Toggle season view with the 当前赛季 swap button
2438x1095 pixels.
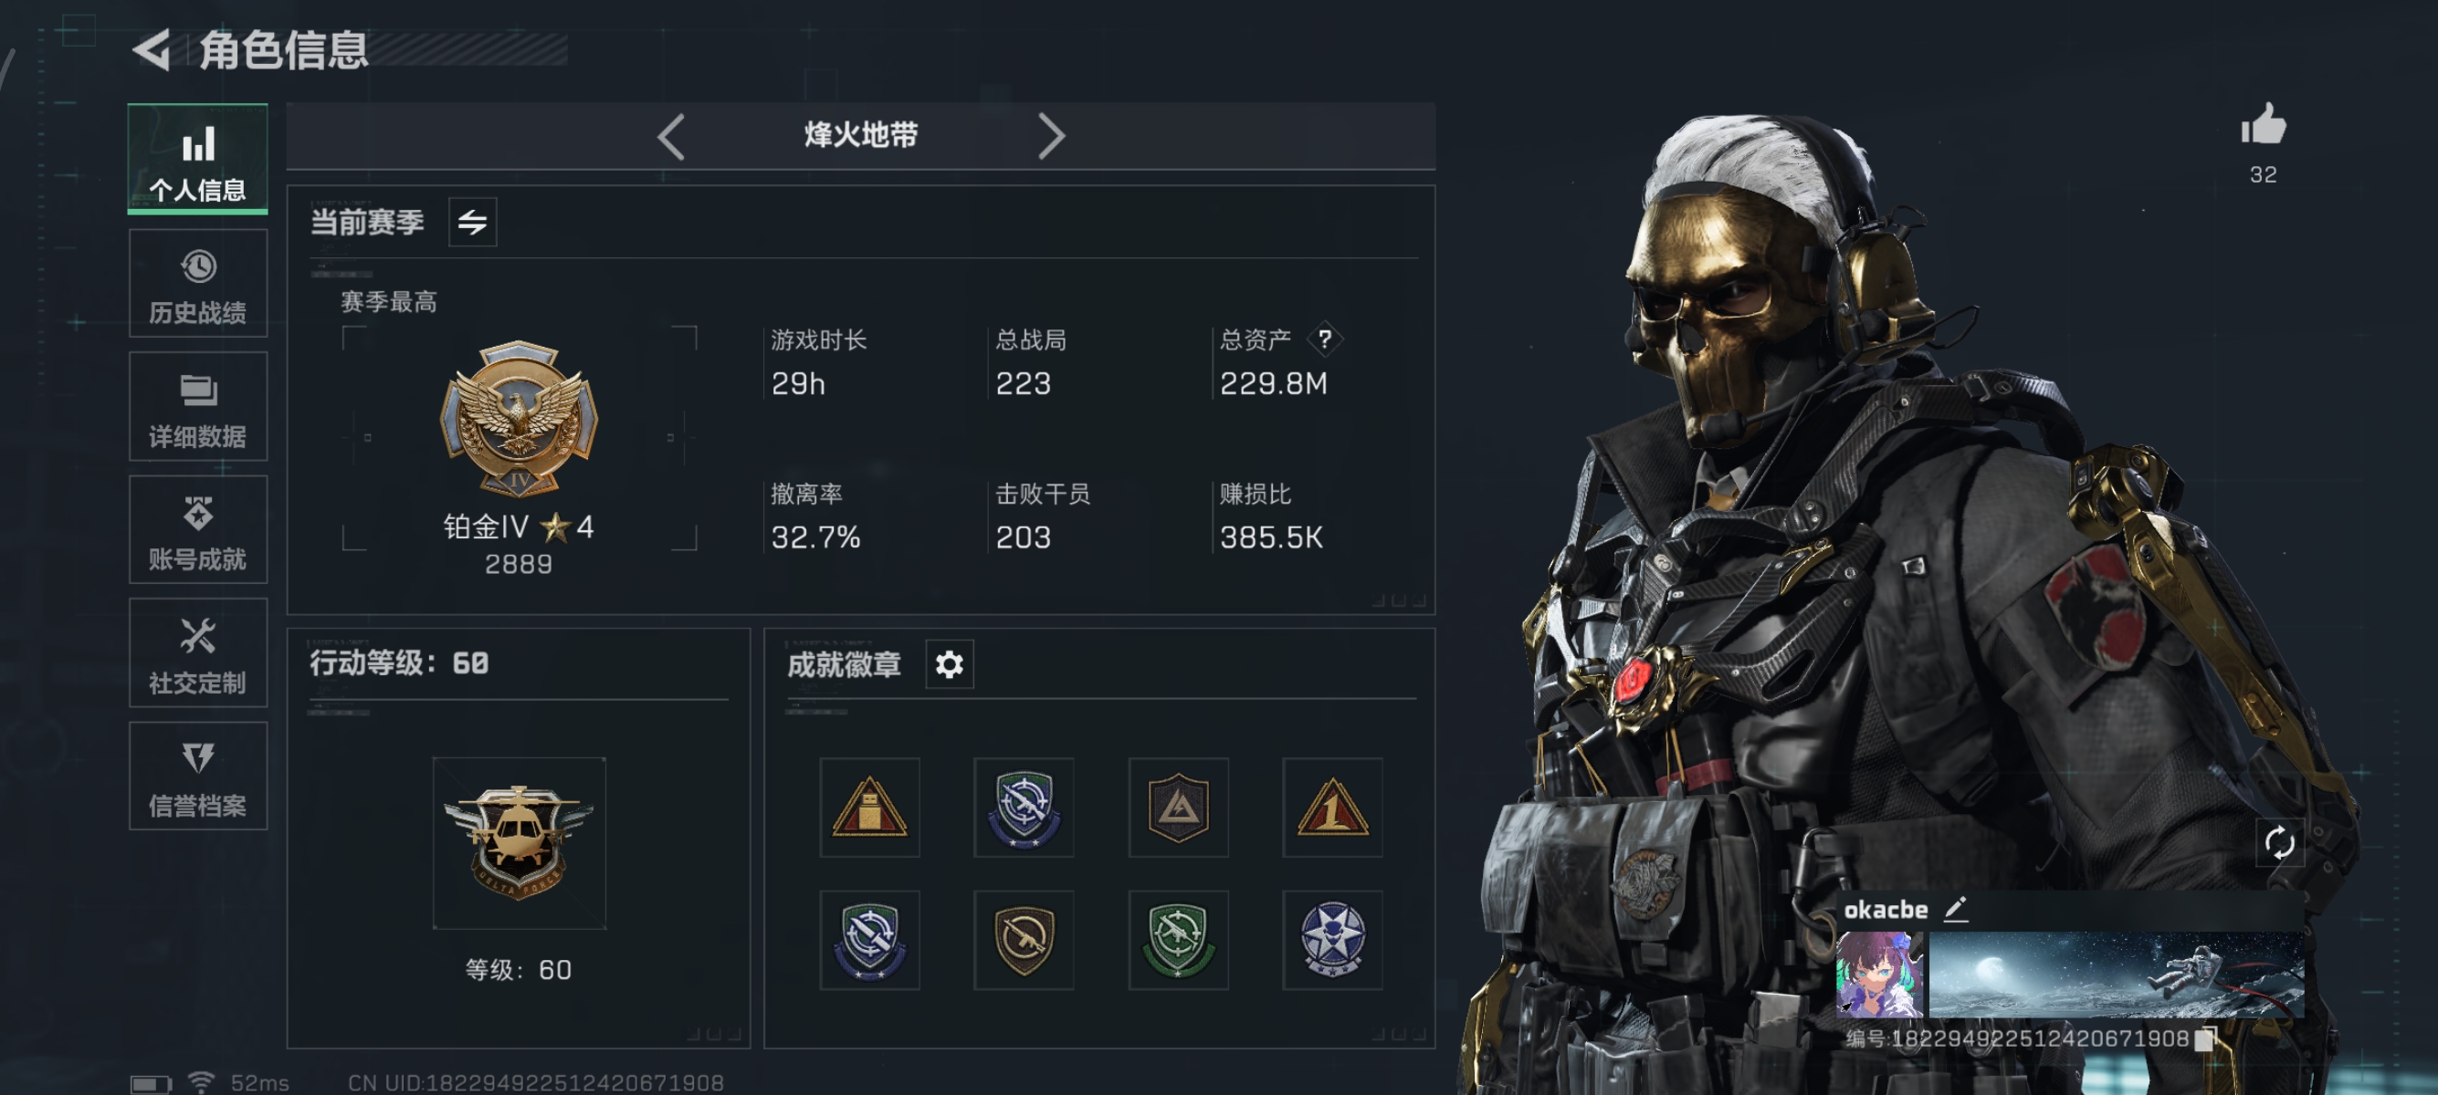pos(472,223)
